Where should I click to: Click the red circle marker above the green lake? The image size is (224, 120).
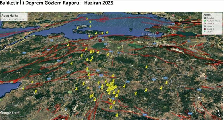[100, 41]
